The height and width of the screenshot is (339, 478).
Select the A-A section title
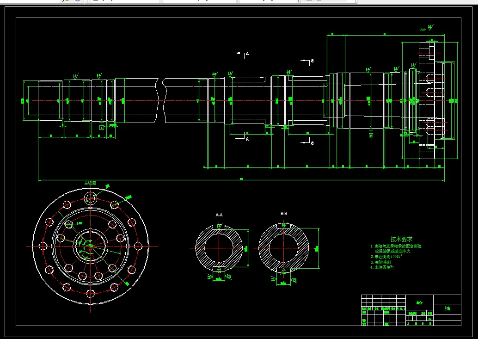point(219,215)
